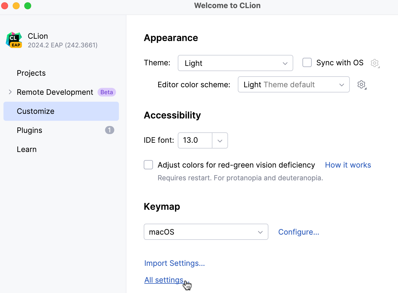Viewport: 398px width, 293px height.
Task: Open the IDE font size dropdown
Action: [220, 140]
